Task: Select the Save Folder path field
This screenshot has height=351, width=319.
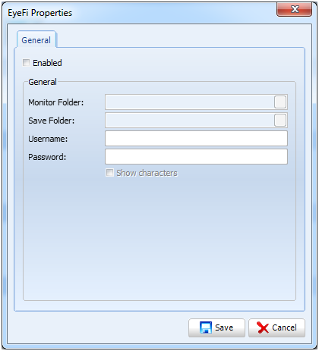Action: coord(189,121)
